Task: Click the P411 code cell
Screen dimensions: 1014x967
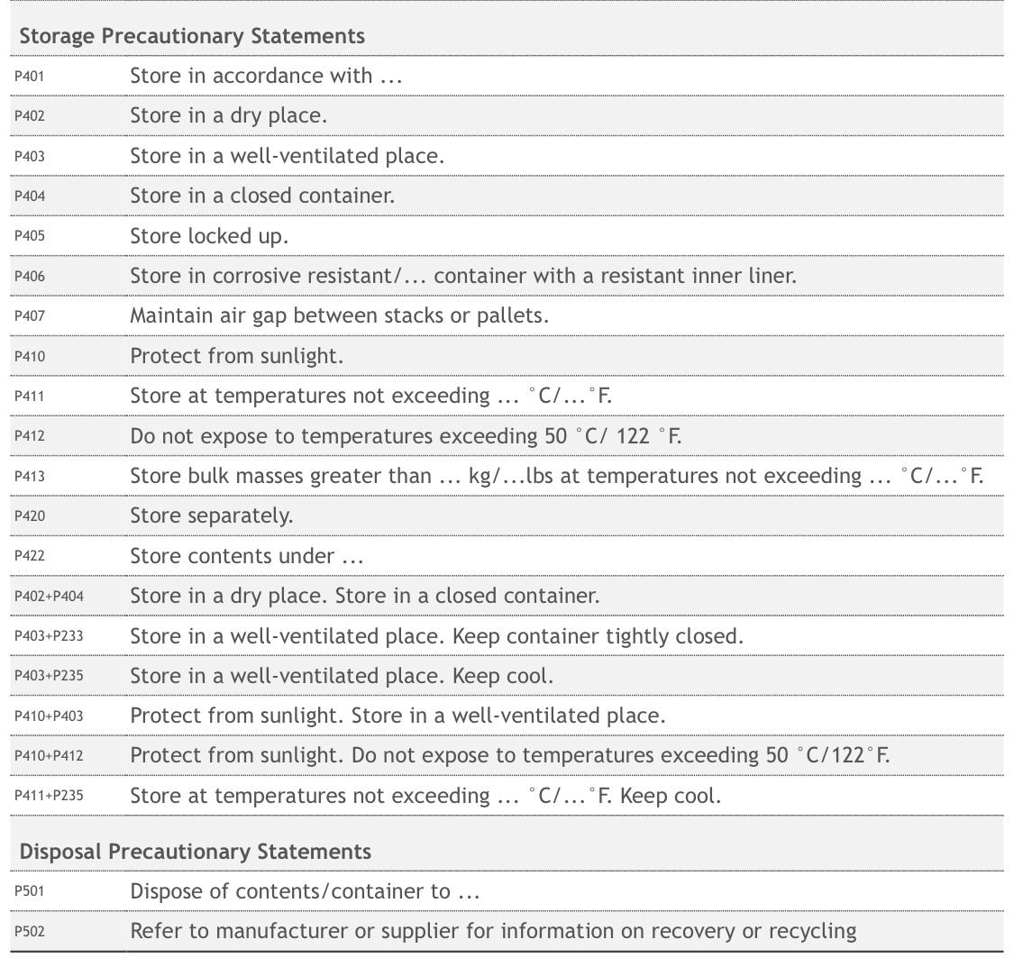Action: (29, 397)
